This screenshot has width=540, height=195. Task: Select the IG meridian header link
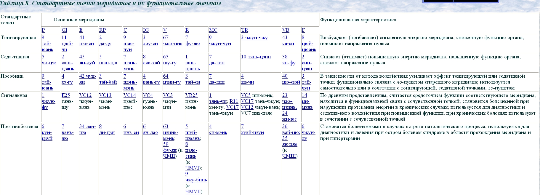click(146, 30)
